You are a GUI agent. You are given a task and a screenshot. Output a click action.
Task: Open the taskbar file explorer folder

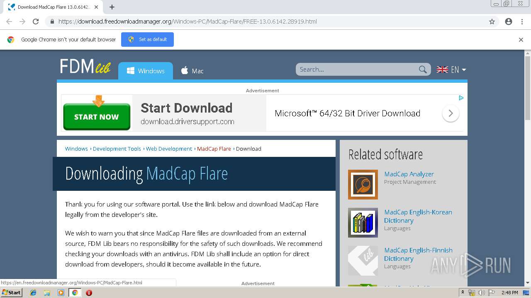pos(47,293)
